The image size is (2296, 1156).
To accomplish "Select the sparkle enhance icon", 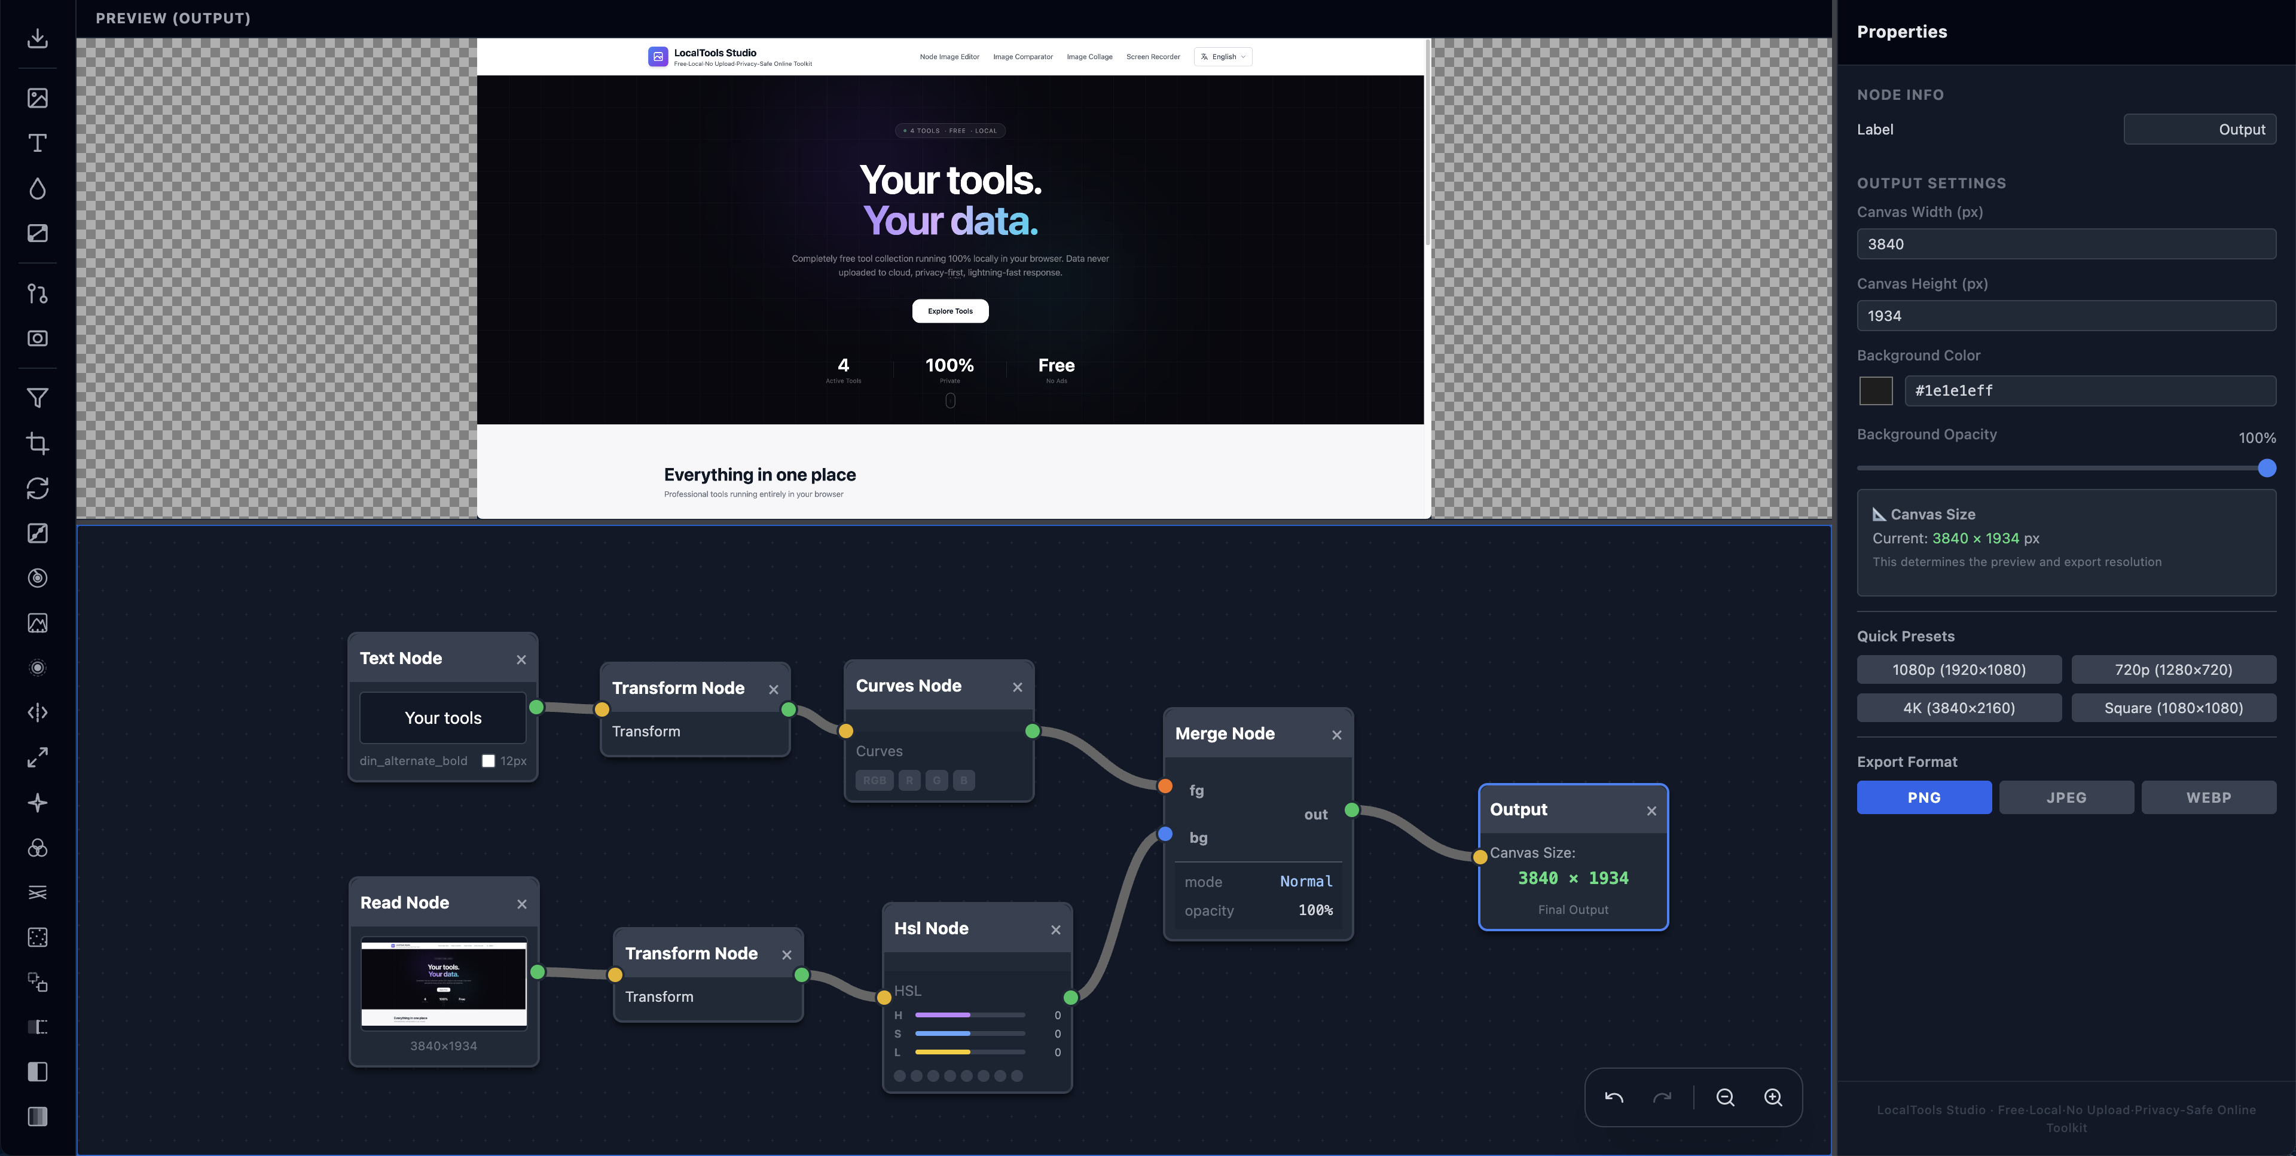I will [38, 802].
